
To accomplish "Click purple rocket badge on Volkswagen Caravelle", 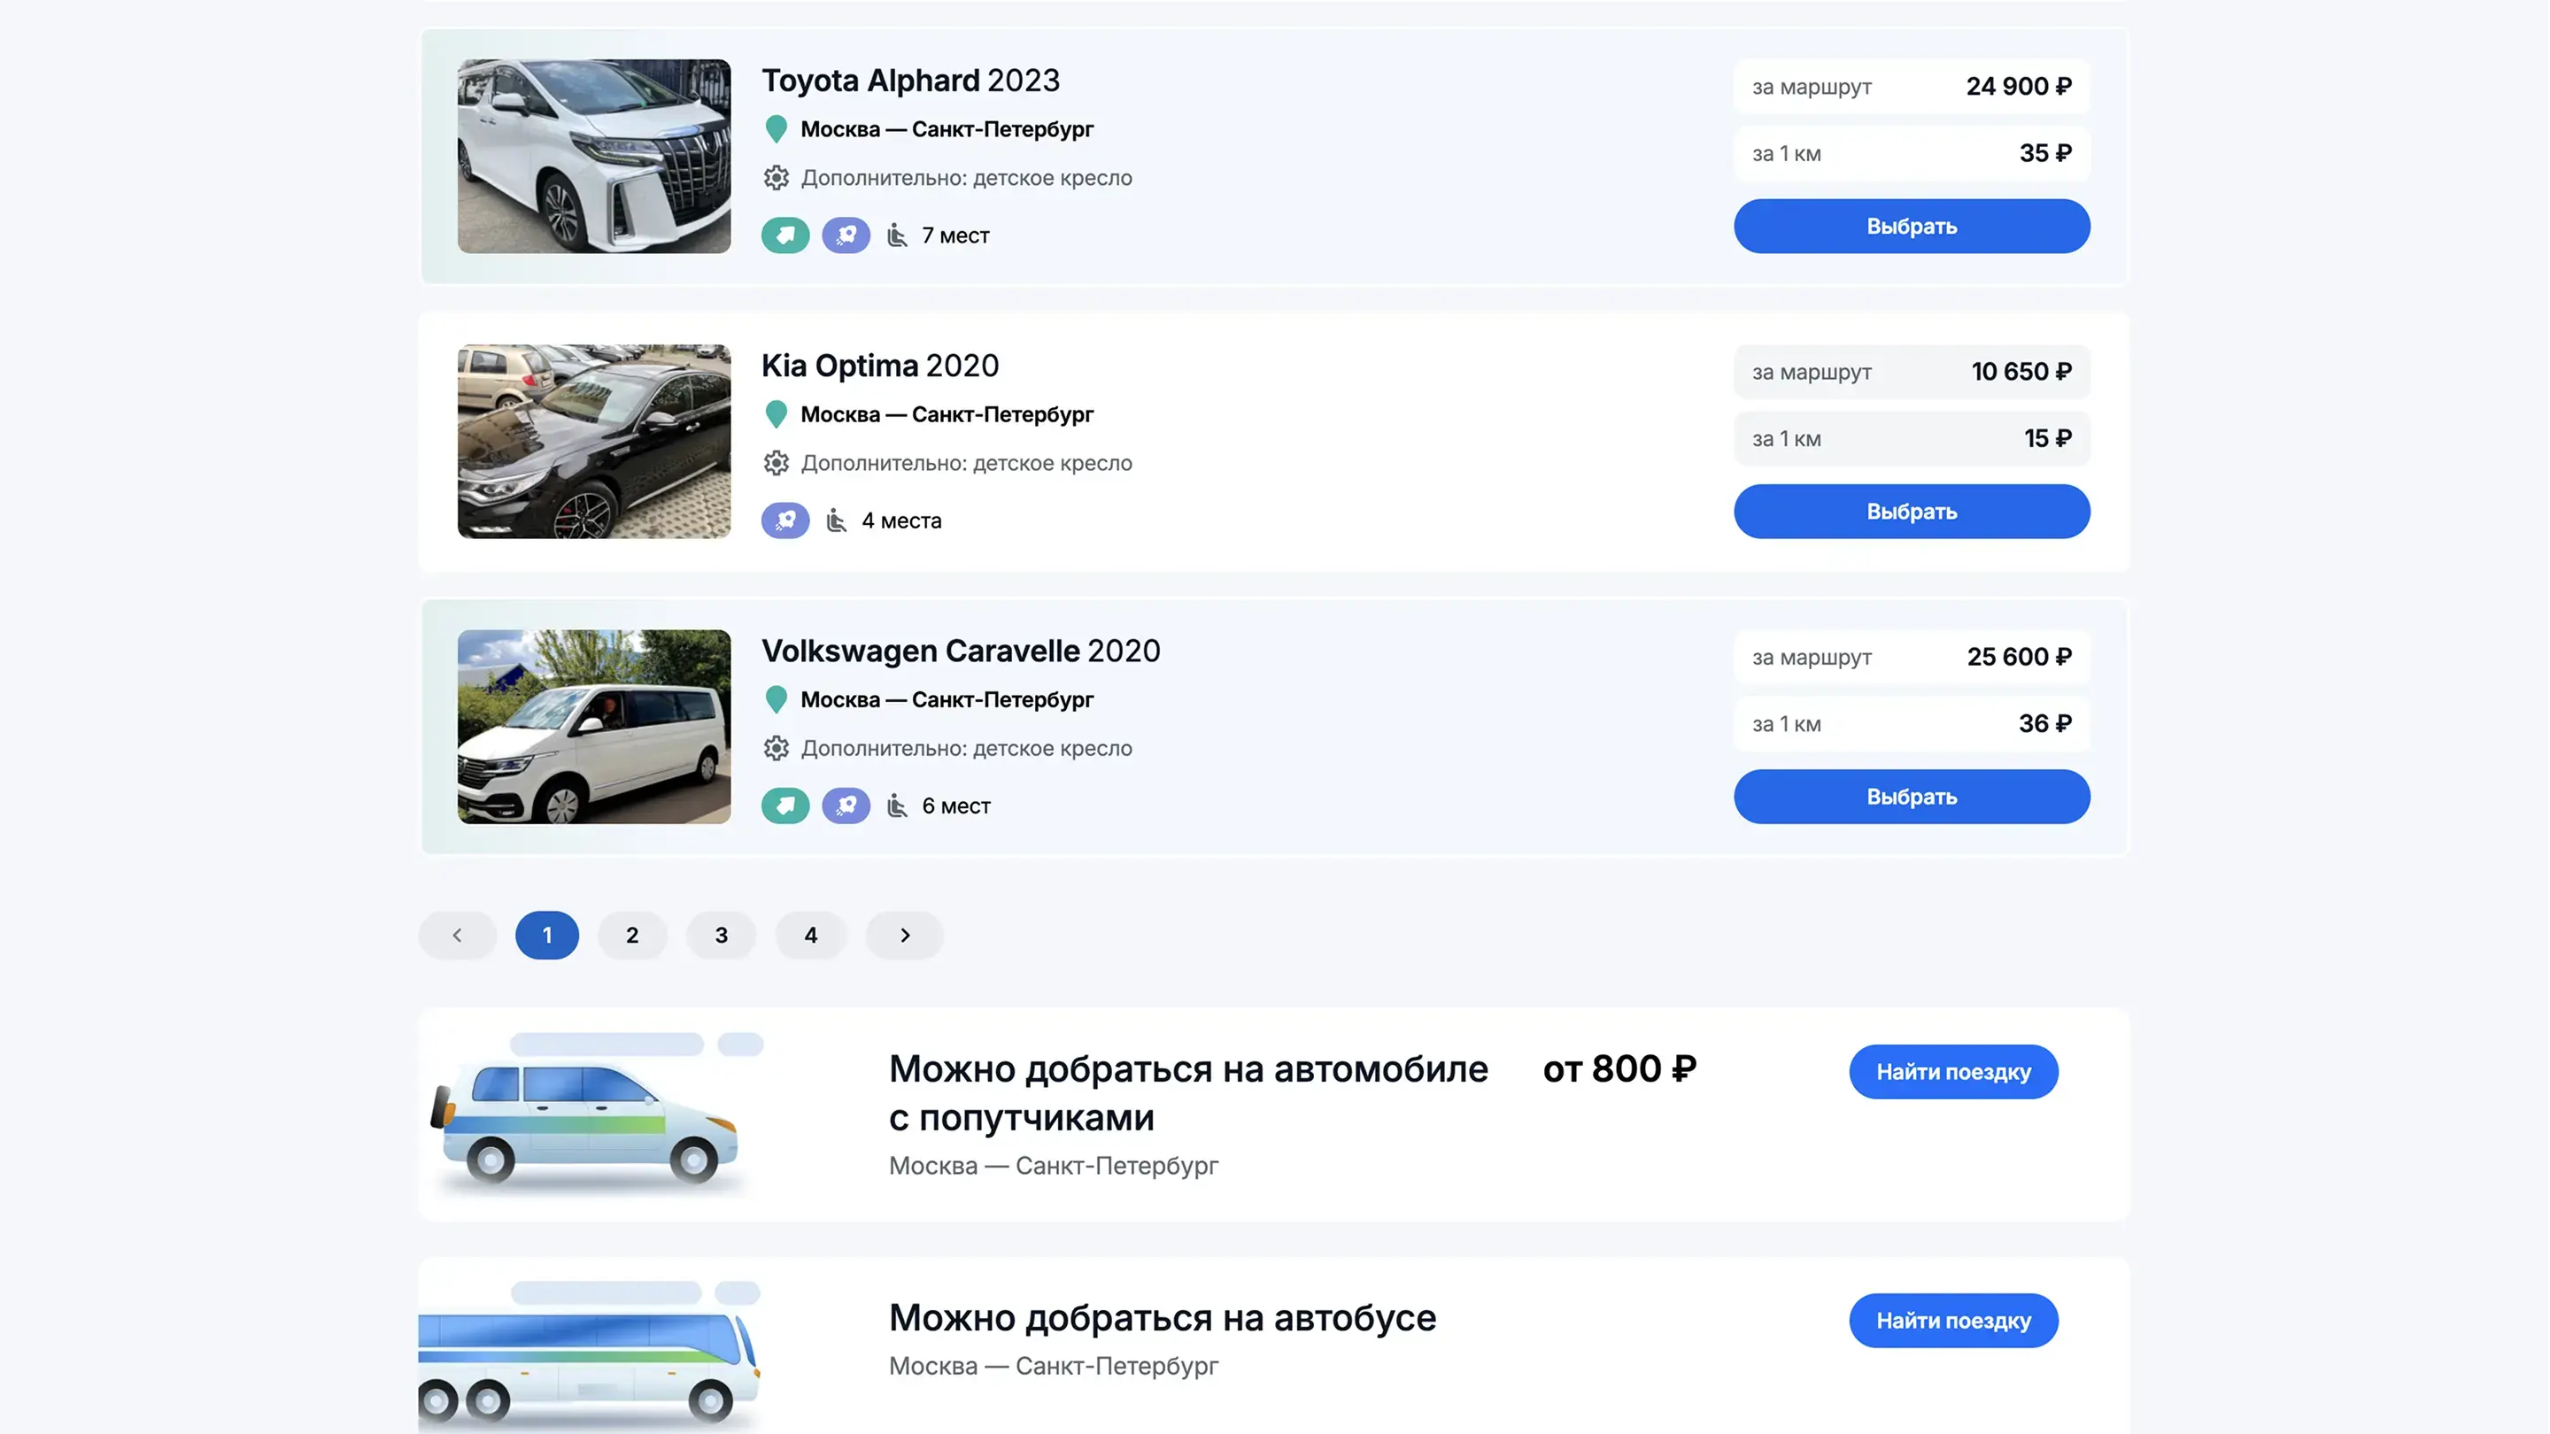I will coord(846,806).
